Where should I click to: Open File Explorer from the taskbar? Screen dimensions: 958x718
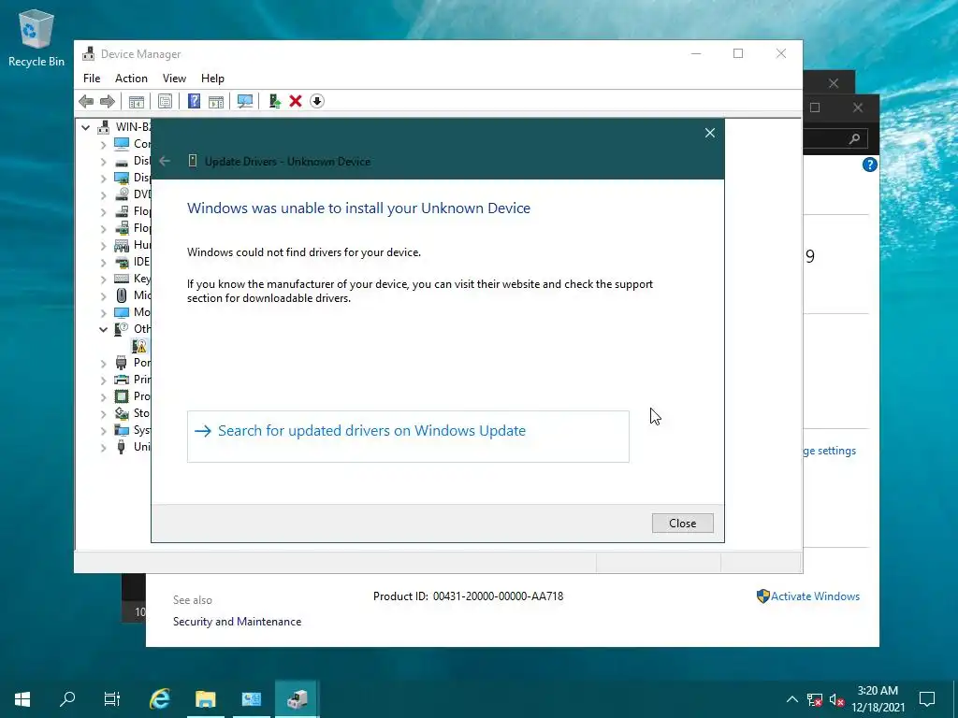205,699
